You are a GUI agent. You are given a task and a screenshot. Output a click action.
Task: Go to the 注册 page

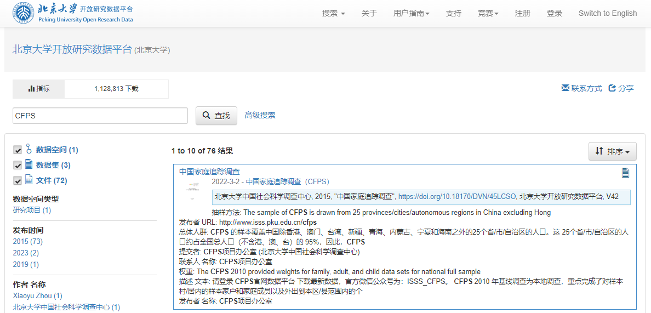tap(522, 13)
